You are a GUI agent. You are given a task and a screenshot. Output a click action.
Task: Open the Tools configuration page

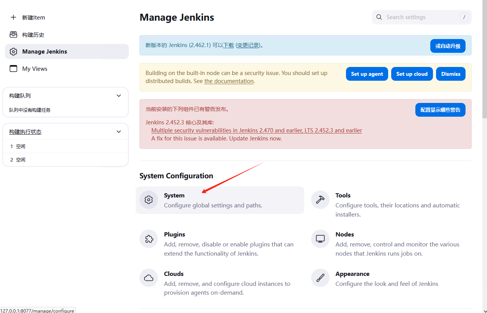coord(391,205)
